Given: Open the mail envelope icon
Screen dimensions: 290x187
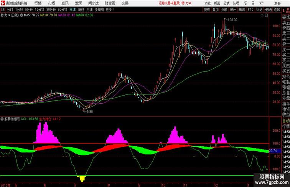Looking at the screenshot, I should tap(262, 3).
